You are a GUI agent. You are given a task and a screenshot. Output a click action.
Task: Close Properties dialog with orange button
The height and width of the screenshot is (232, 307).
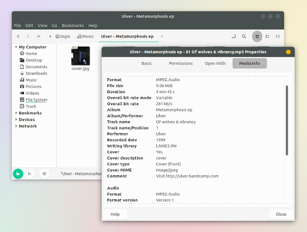pyautogui.click(x=288, y=52)
